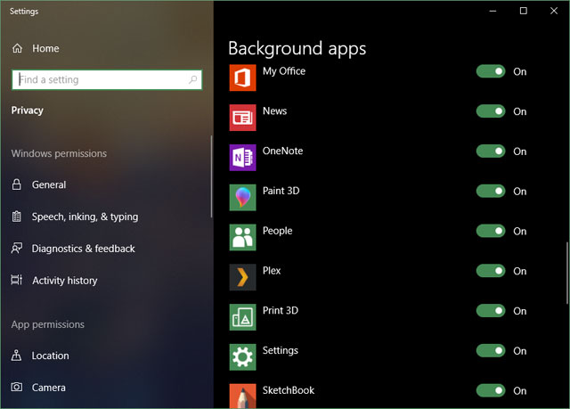Click the OneNote app icon
The width and height of the screenshot is (570, 409).
point(243,158)
